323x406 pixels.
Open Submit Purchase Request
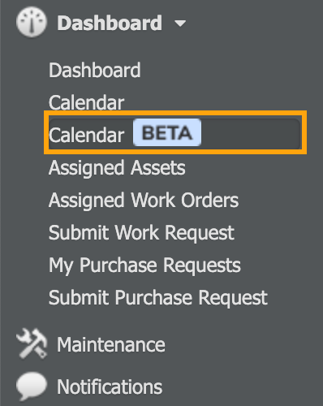pyautogui.click(x=158, y=298)
